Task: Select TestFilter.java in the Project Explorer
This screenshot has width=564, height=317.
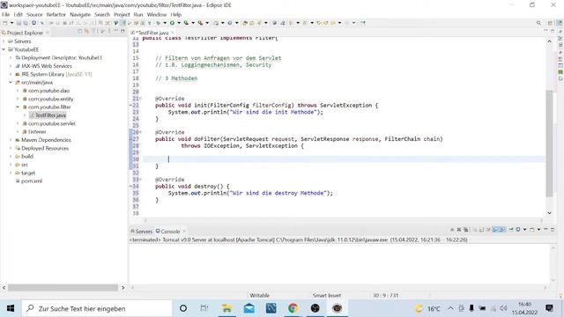Action: click(x=51, y=115)
